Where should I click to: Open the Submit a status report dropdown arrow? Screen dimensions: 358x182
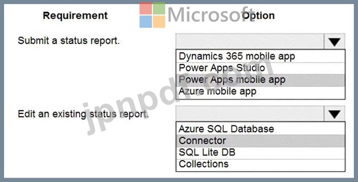(x=334, y=42)
